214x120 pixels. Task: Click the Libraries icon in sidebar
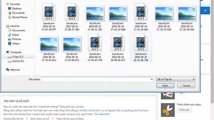pyautogui.click(x=7, y=26)
